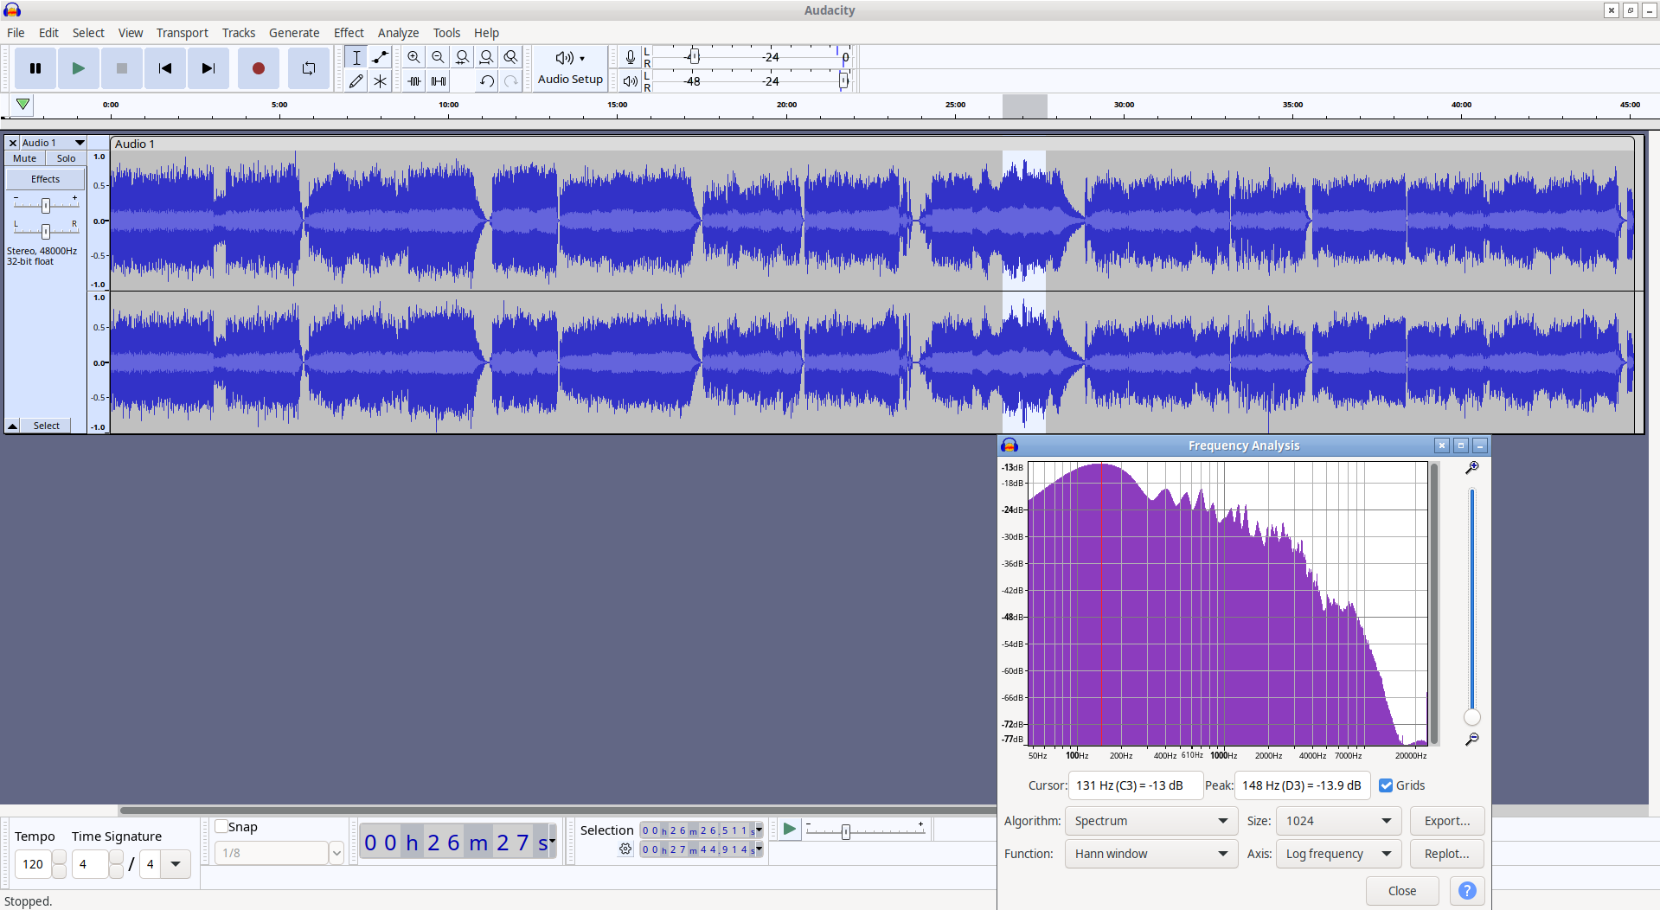This screenshot has width=1660, height=910.
Task: Click the Zoom Toggle icon
Action: click(x=511, y=57)
